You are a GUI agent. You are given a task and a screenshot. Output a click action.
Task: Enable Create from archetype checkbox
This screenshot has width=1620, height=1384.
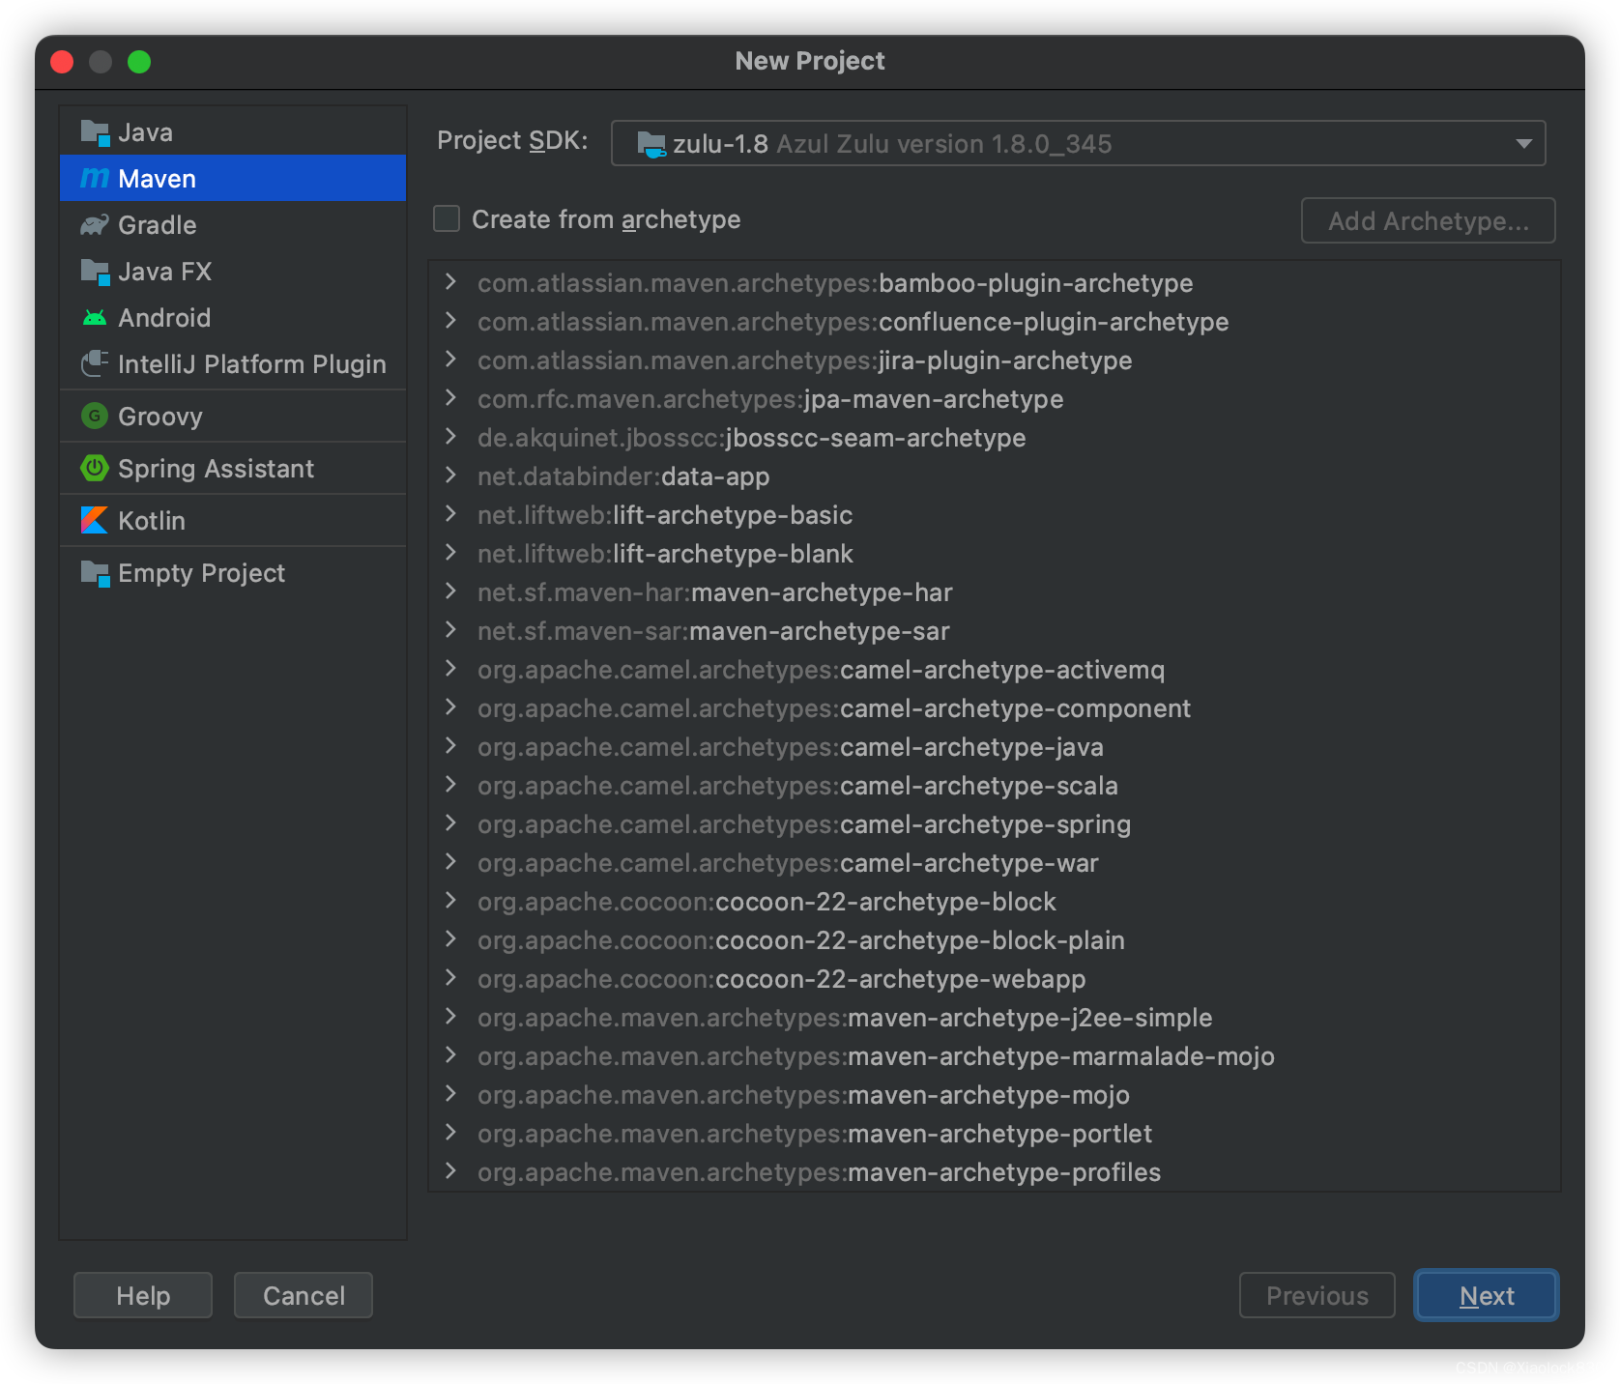point(447,219)
